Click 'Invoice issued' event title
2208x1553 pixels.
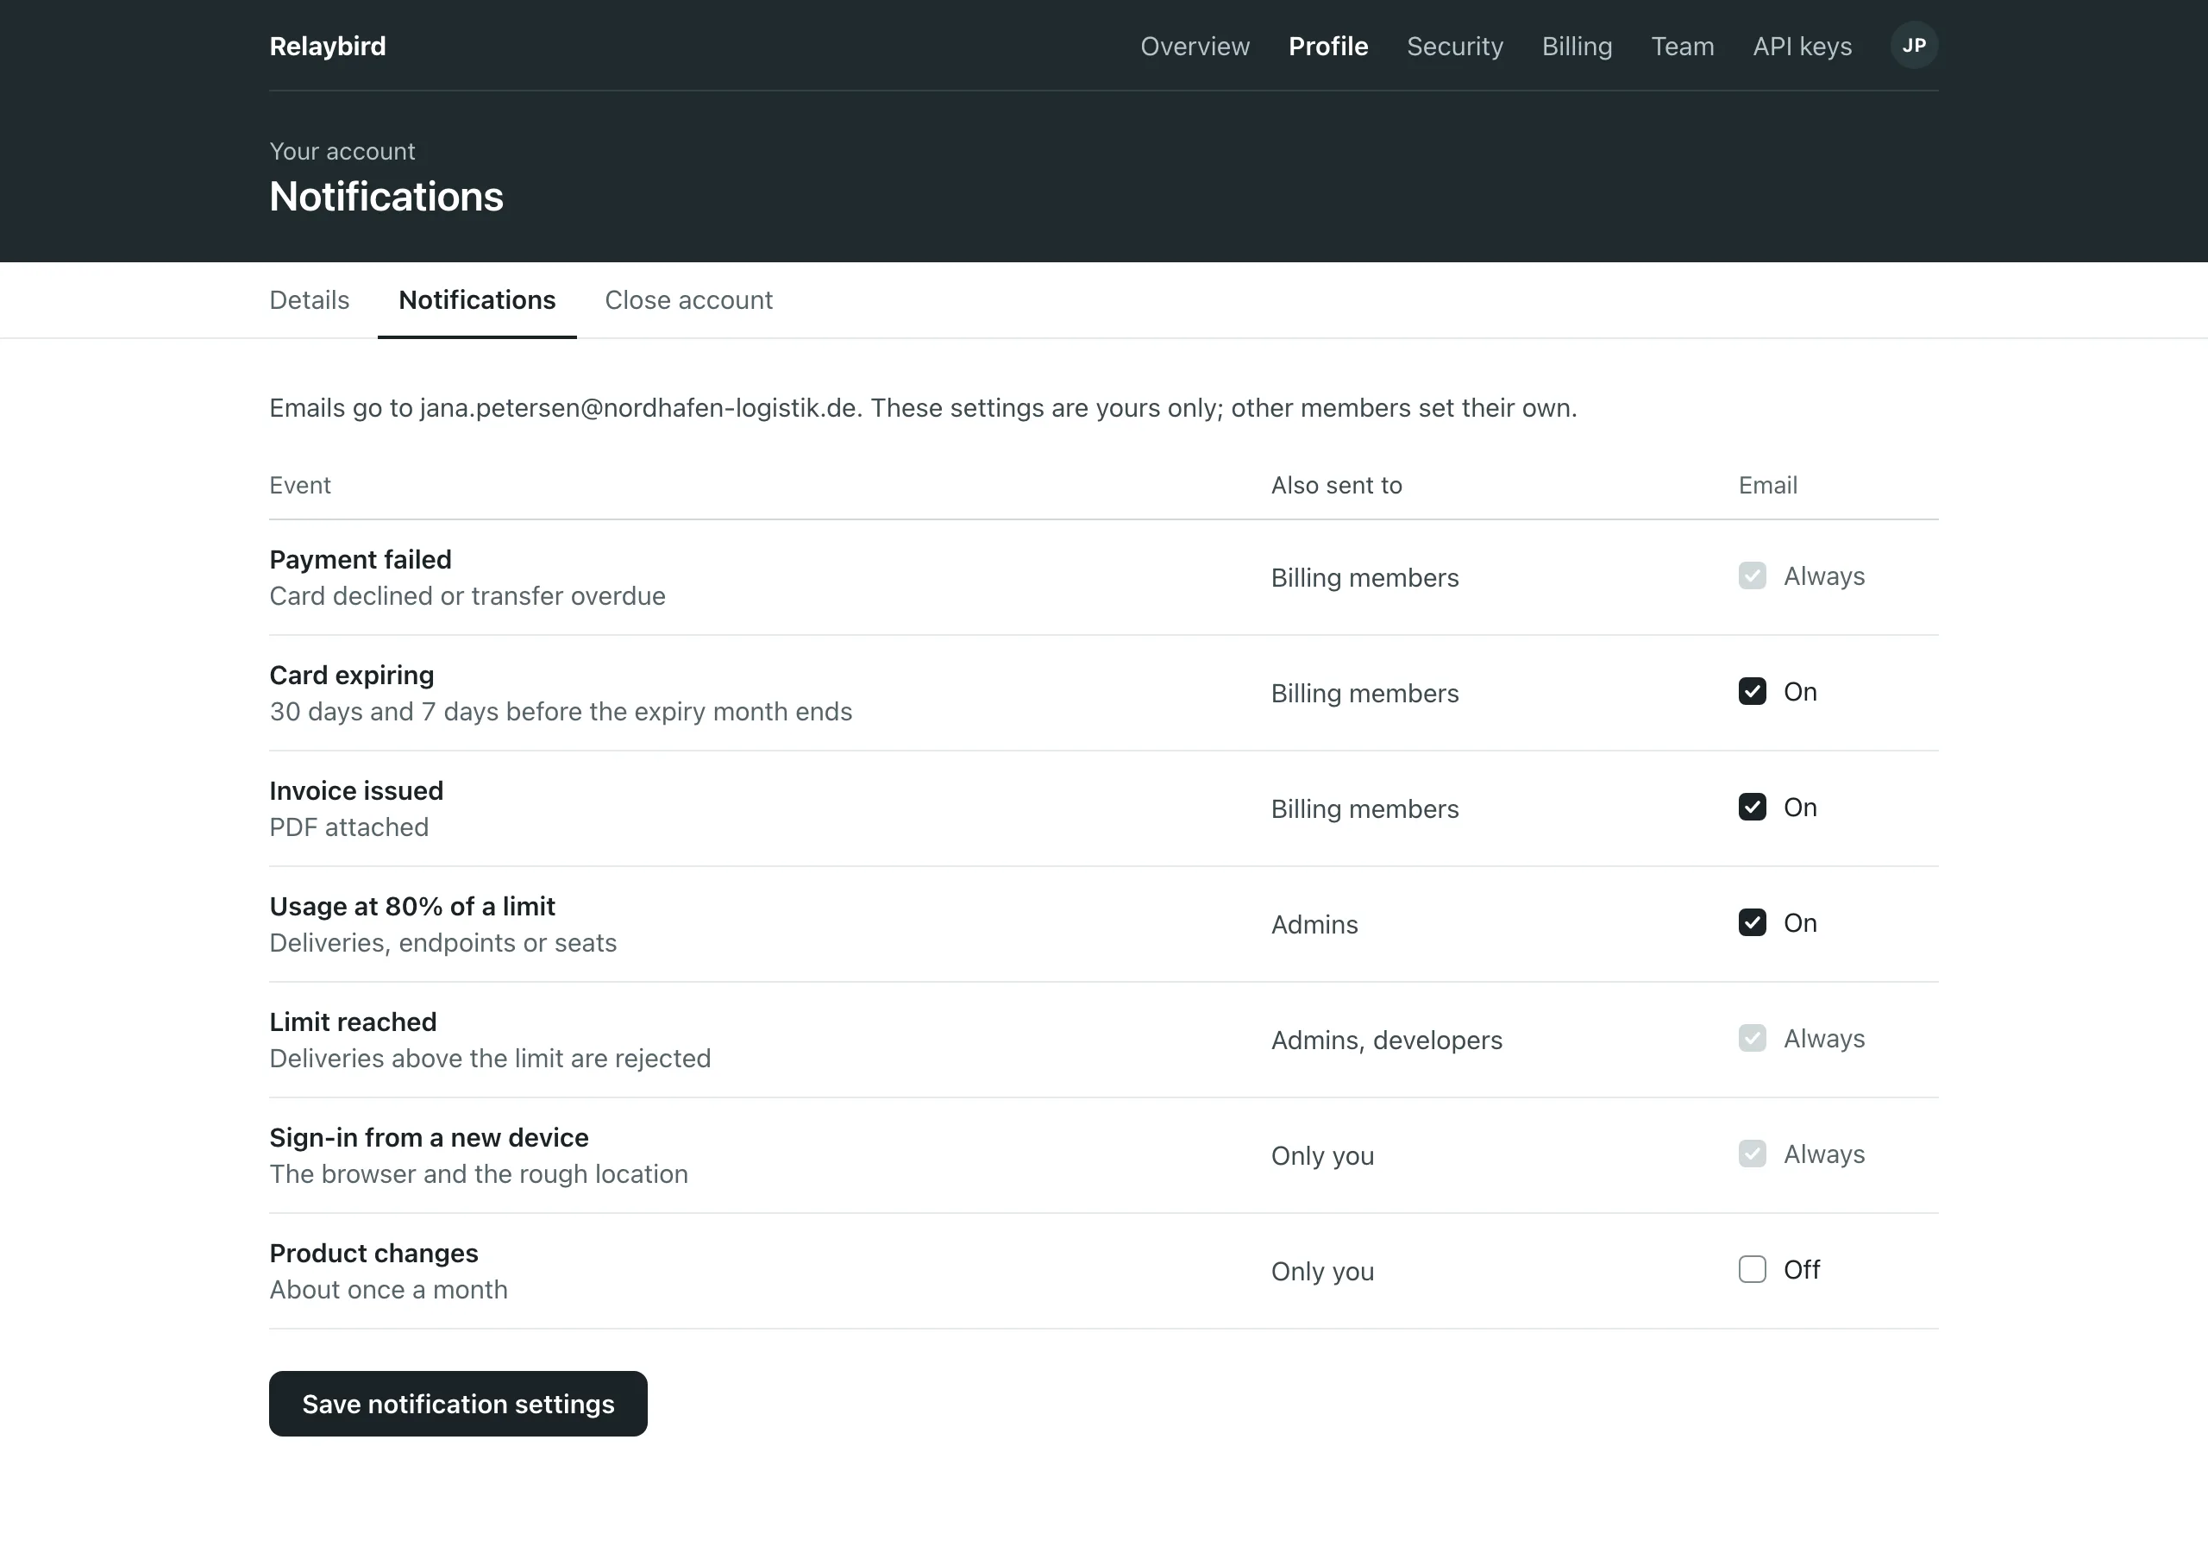(356, 791)
